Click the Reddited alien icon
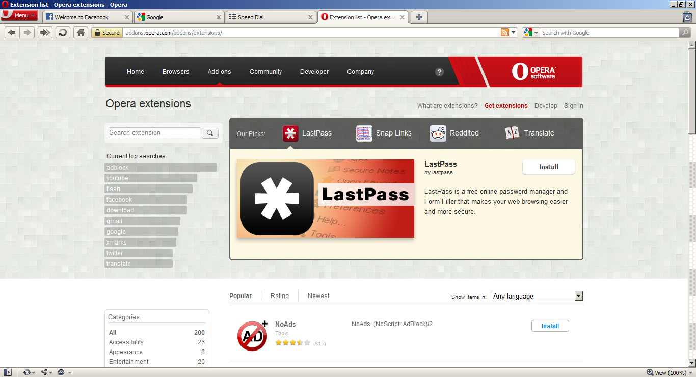 click(437, 133)
